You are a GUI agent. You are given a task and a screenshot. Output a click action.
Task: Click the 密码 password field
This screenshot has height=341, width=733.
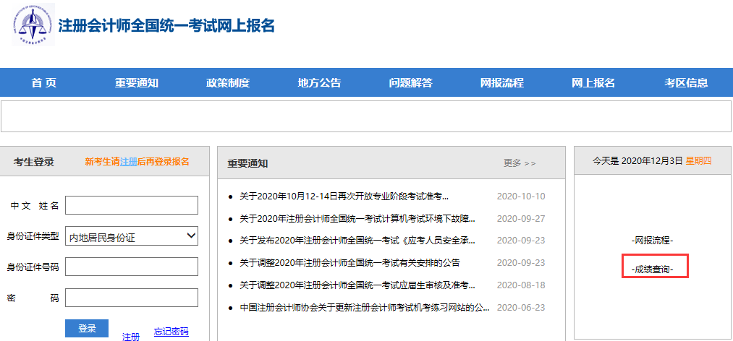132,298
